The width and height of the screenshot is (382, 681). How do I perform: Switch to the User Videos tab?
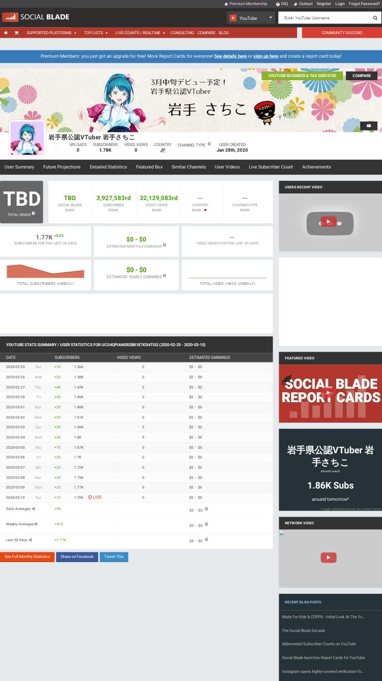[227, 167]
